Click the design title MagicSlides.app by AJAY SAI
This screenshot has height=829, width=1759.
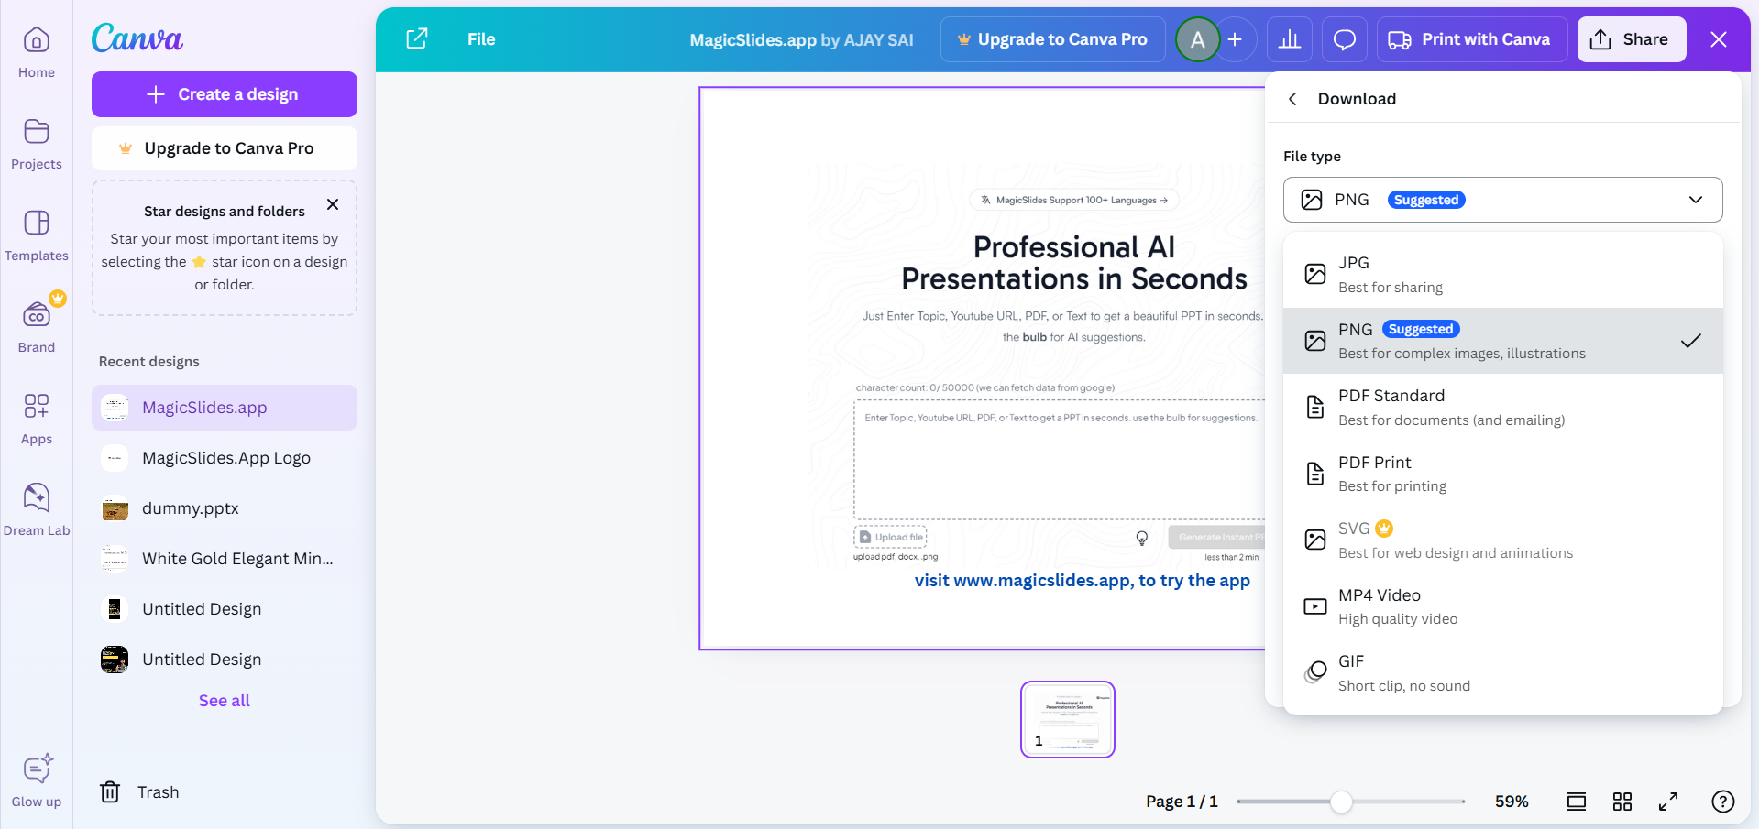click(x=801, y=39)
